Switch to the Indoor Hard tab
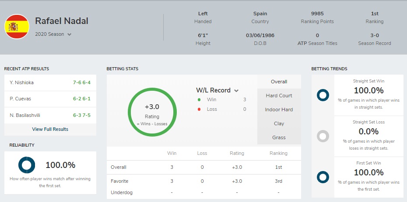This screenshot has height=202, width=407. pyautogui.click(x=279, y=110)
